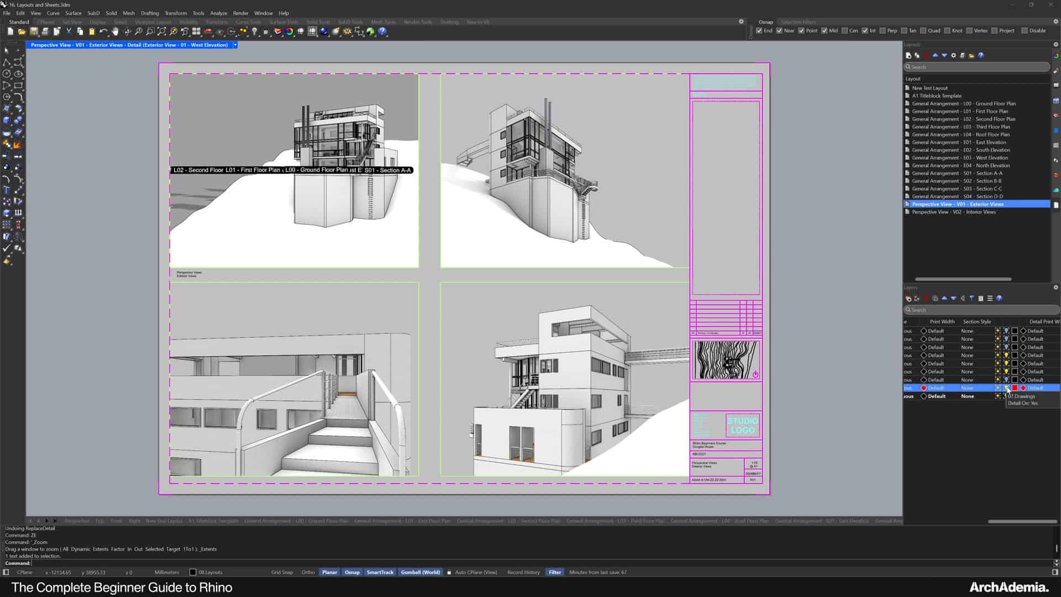1061x597 pixels.
Task: Open the Layers panel gear options menu
Action: pyautogui.click(x=1055, y=287)
